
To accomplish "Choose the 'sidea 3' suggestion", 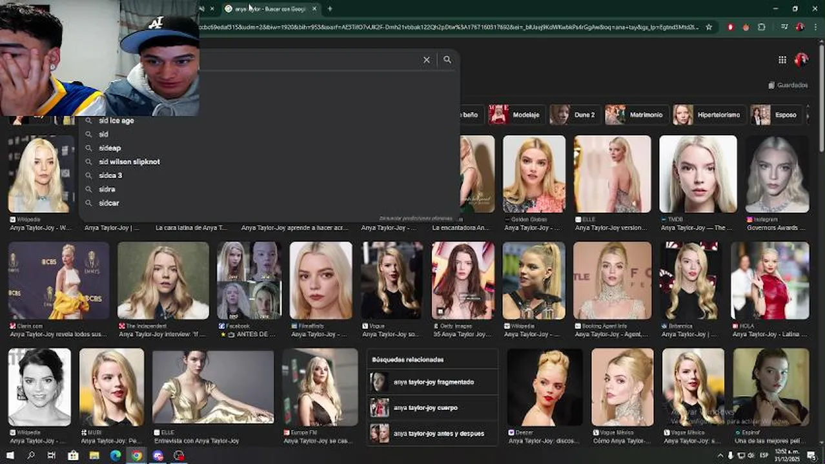I will tap(269, 175).
